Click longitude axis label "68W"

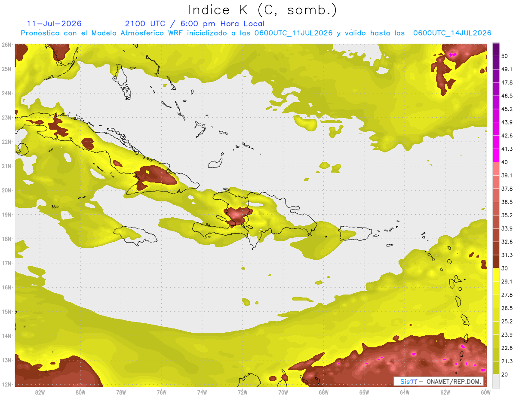coord(324,392)
